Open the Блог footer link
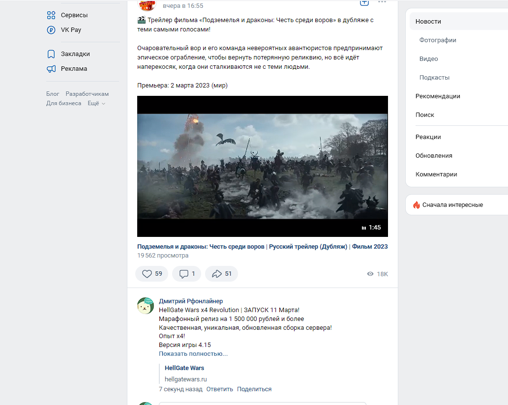Screen dimensions: 508x405 pyautogui.click(x=53, y=94)
